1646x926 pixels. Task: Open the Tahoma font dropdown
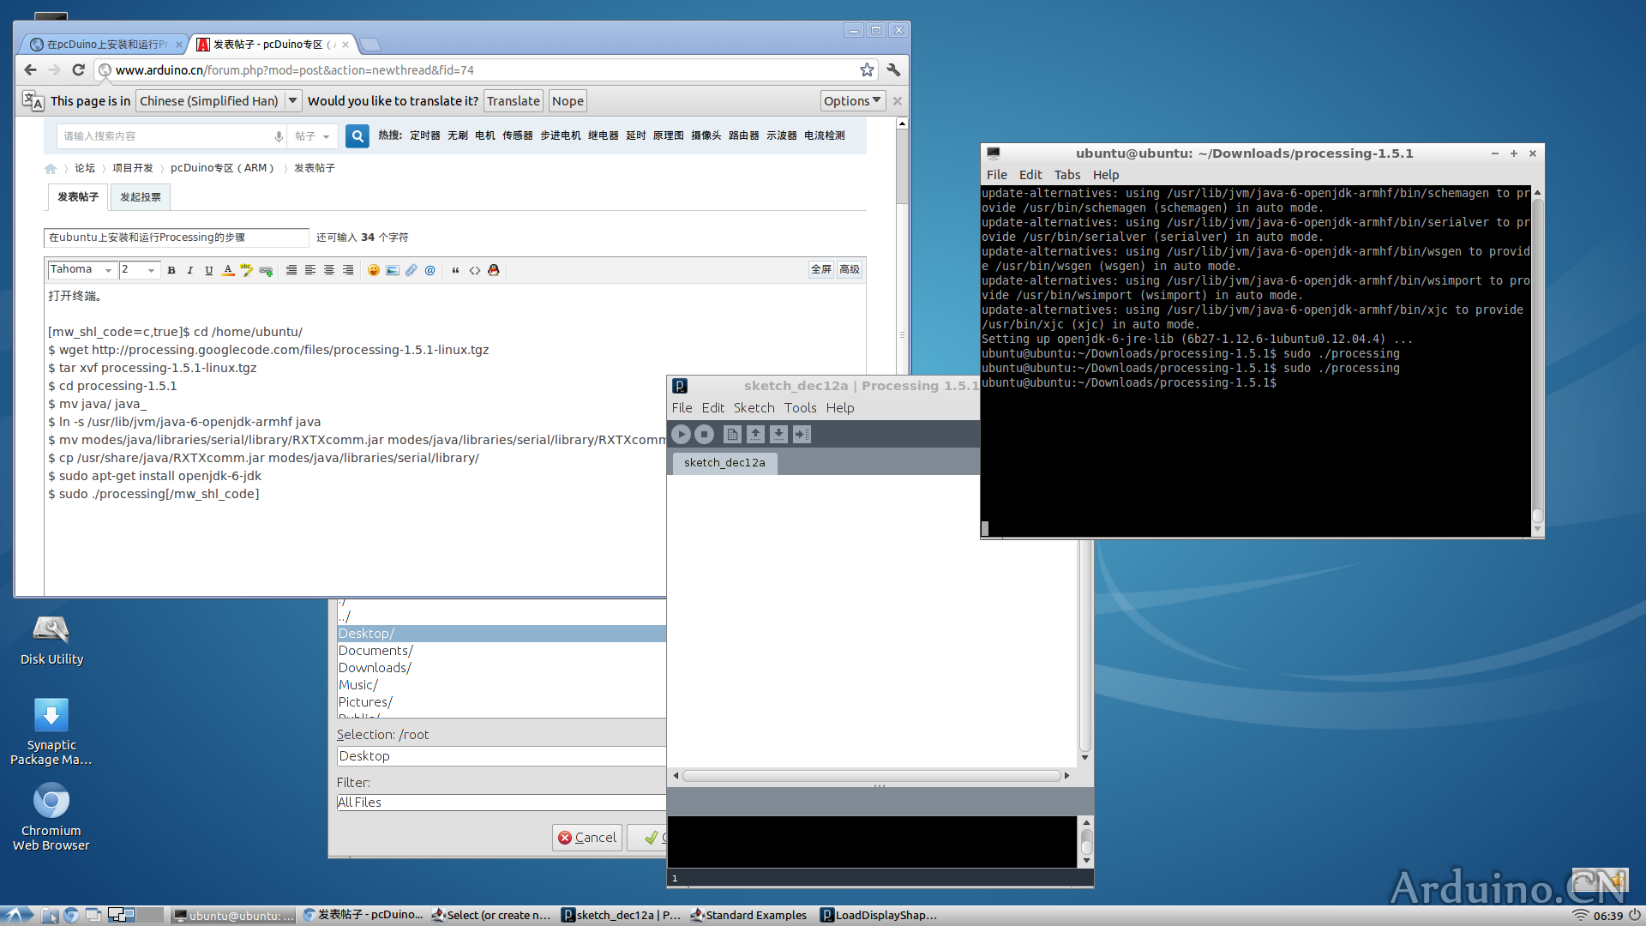[x=81, y=270]
